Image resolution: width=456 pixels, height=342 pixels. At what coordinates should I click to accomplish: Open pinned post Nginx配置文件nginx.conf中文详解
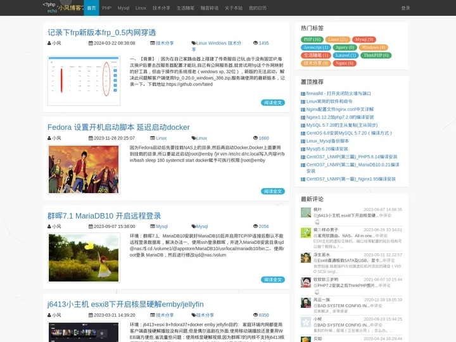[x=340, y=110]
